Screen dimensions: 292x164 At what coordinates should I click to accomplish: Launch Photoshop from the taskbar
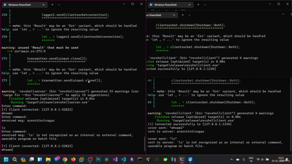[99, 159]
